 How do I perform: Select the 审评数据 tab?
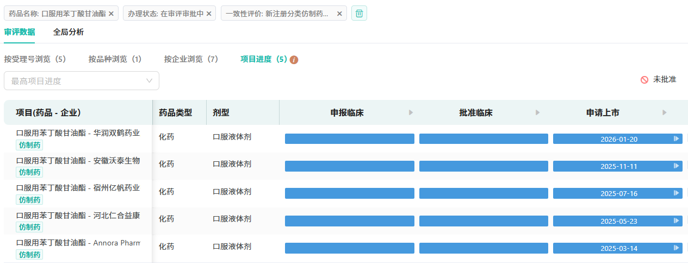[x=19, y=32]
